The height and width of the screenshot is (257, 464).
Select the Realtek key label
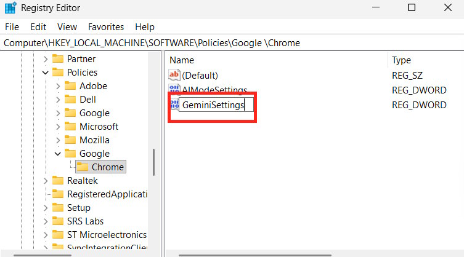click(83, 181)
